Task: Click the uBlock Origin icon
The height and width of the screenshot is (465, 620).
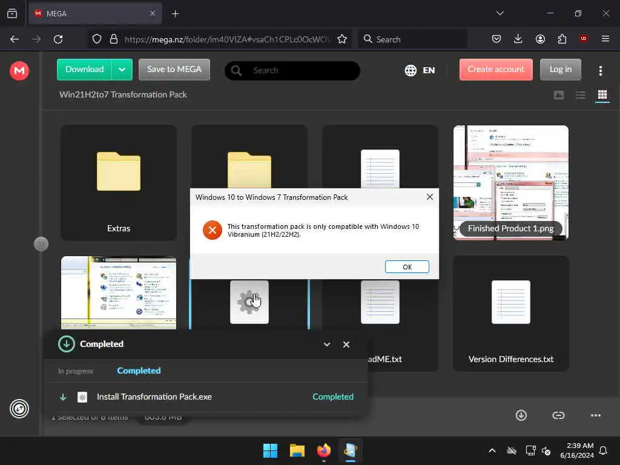Action: point(583,38)
